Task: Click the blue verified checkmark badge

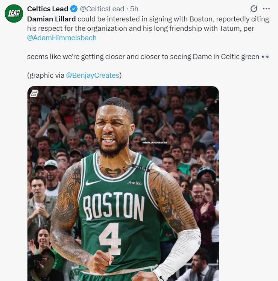Action: pos(74,9)
